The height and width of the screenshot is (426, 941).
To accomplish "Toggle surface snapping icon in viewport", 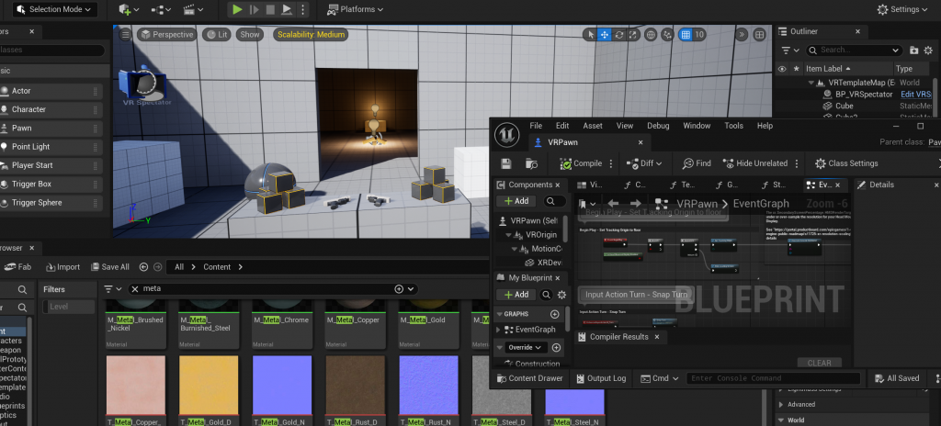I will tap(668, 35).
